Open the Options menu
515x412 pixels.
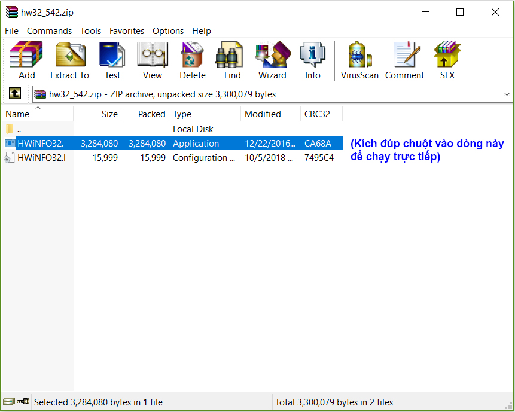pyautogui.click(x=168, y=31)
